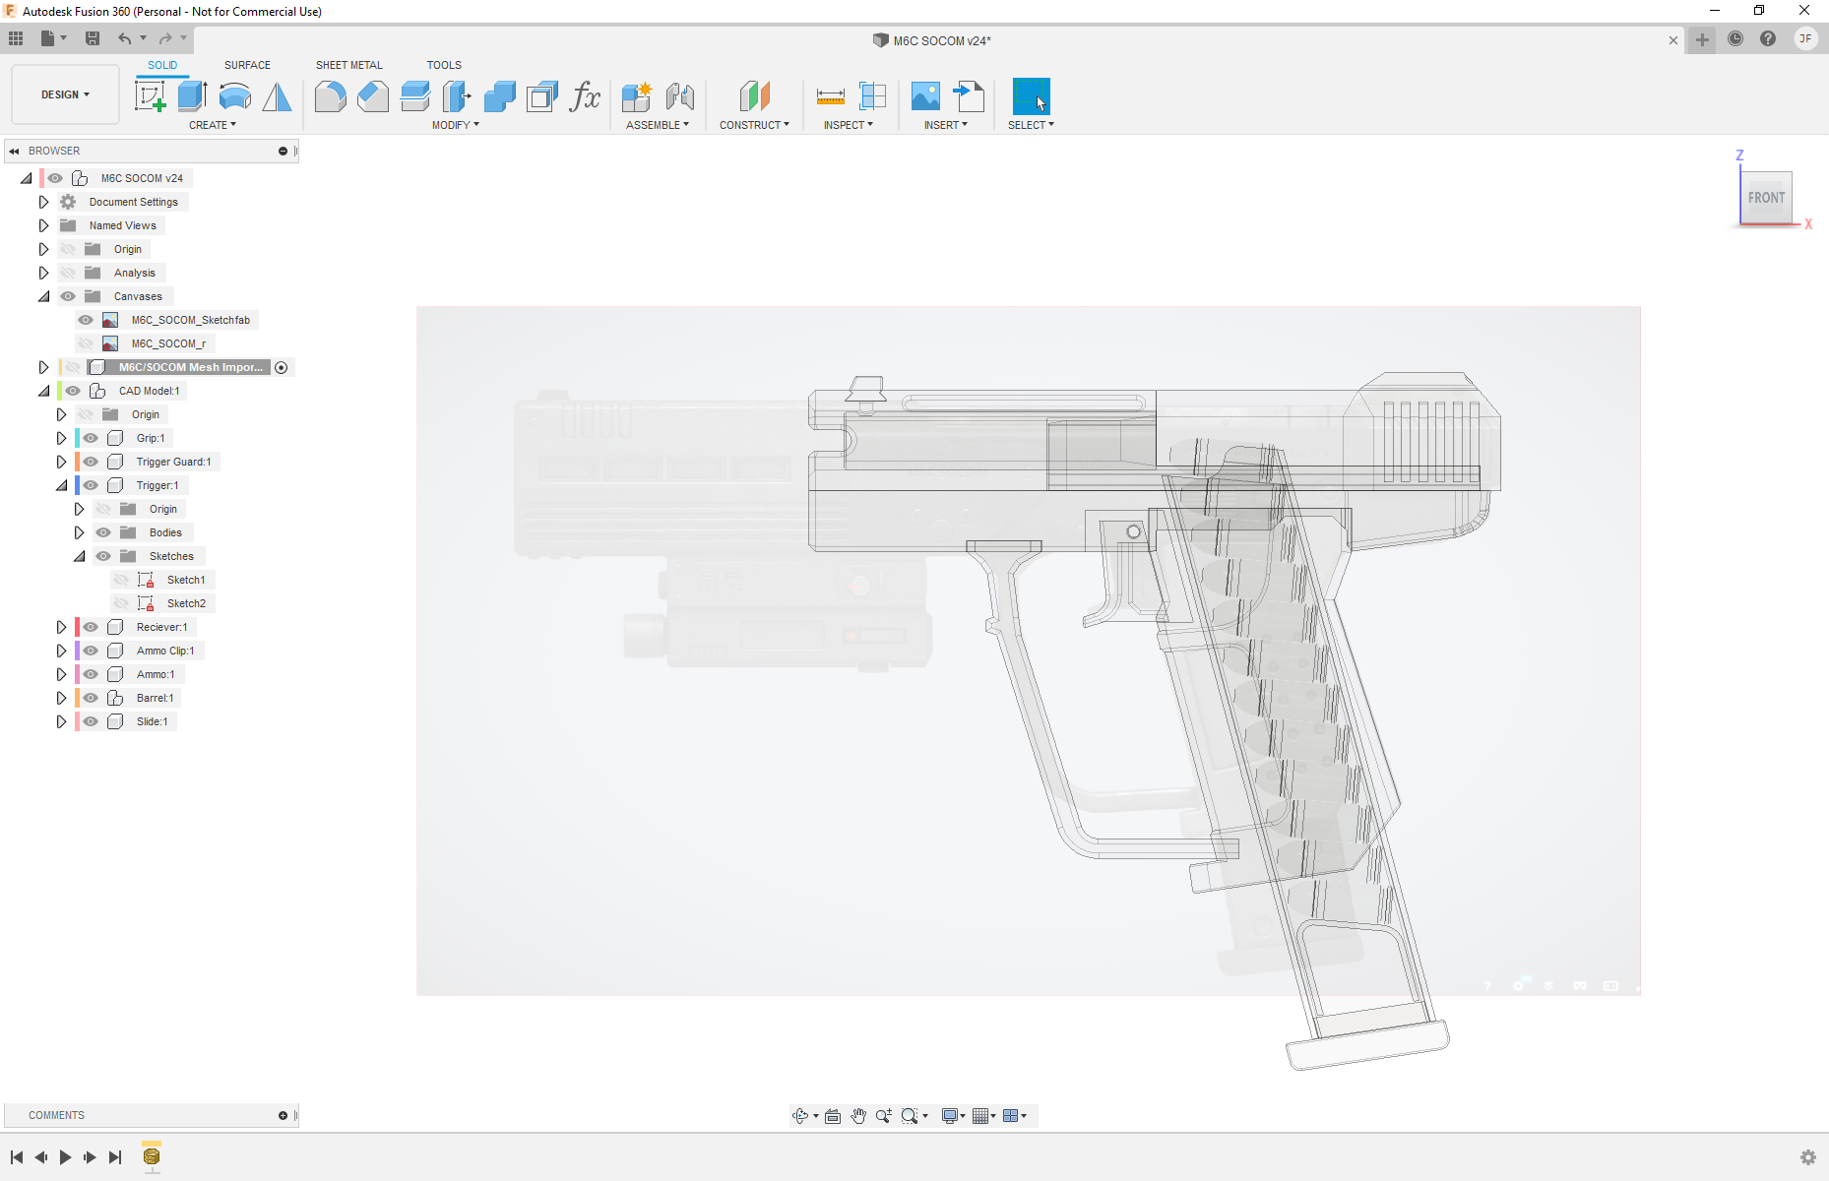The height and width of the screenshot is (1181, 1829).
Task: Hide the Grip:1 component
Action: pos(91,438)
